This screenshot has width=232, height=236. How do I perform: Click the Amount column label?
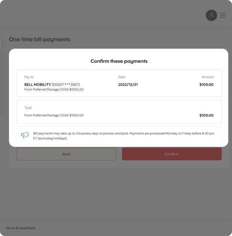coord(208,77)
